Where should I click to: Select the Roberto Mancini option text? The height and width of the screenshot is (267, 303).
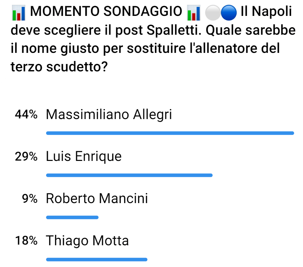click(x=97, y=199)
